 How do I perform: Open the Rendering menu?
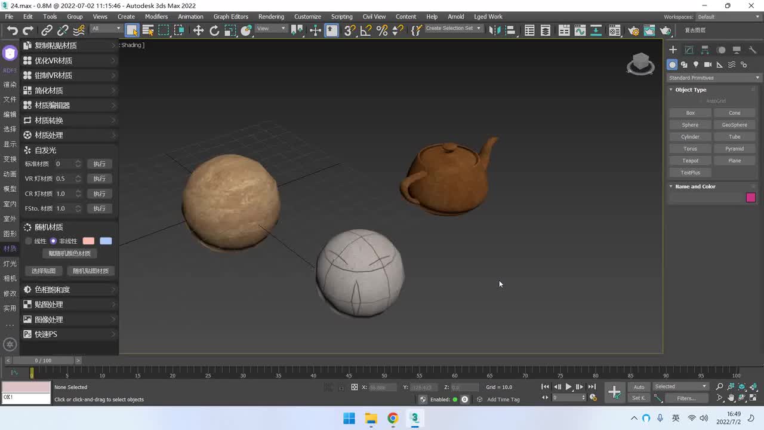tap(271, 17)
